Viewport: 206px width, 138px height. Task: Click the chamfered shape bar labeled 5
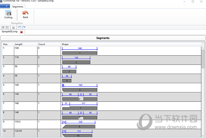[80, 90]
